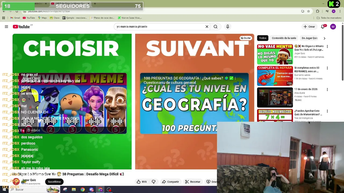This screenshot has width=344, height=193.
Task: Open the Desafíos Matemáticos video thumbnail
Action: 275,115
